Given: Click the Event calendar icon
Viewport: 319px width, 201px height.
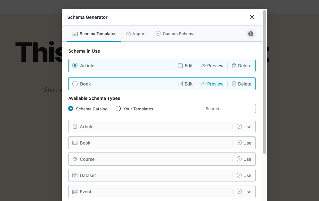Looking at the screenshot, I should tap(75, 192).
